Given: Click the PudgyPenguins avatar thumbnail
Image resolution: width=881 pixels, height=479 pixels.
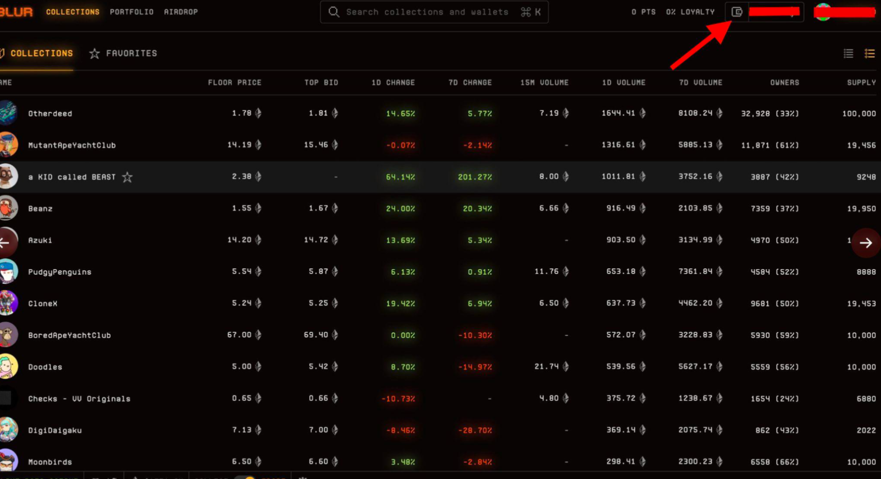Looking at the screenshot, I should coord(8,271).
